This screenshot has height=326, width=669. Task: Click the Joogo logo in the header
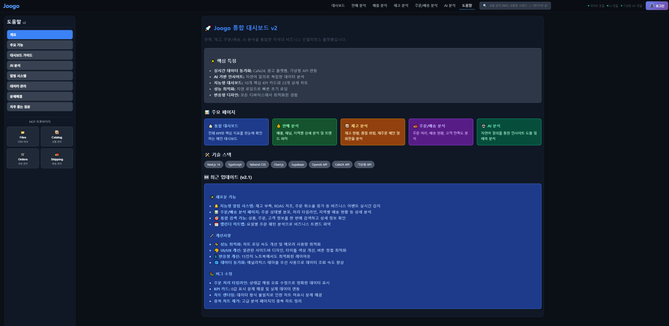tap(11, 6)
